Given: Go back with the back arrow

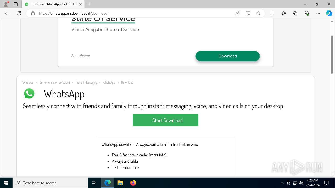Looking at the screenshot, I should point(7,13).
